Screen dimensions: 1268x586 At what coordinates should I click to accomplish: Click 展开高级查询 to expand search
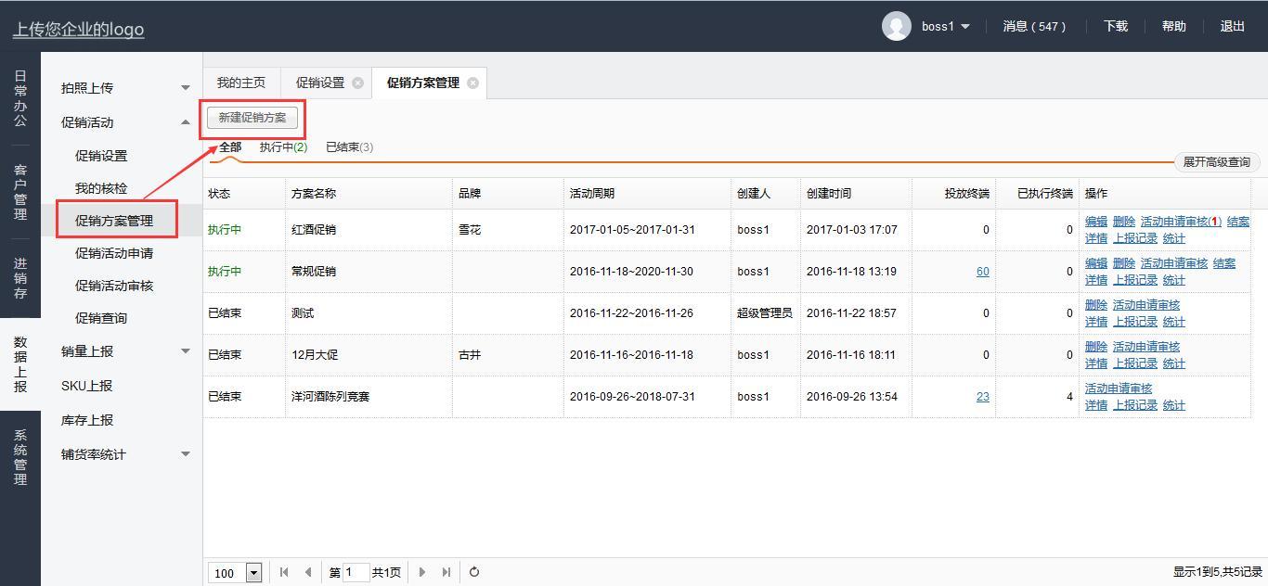click(1216, 162)
